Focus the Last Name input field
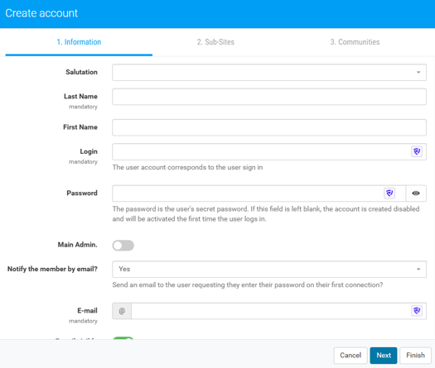Screen dimensions: 435x368 [x=269, y=97]
